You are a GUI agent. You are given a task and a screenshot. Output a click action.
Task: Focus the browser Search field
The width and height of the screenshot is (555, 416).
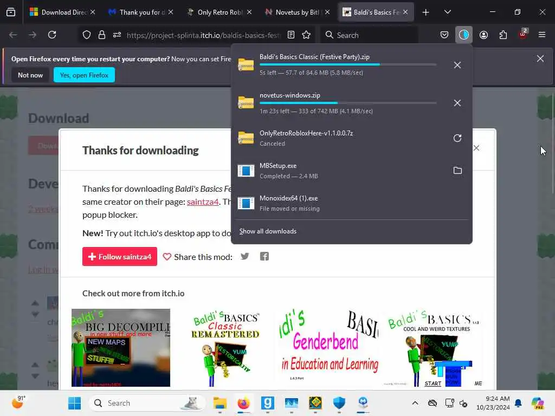(370, 35)
